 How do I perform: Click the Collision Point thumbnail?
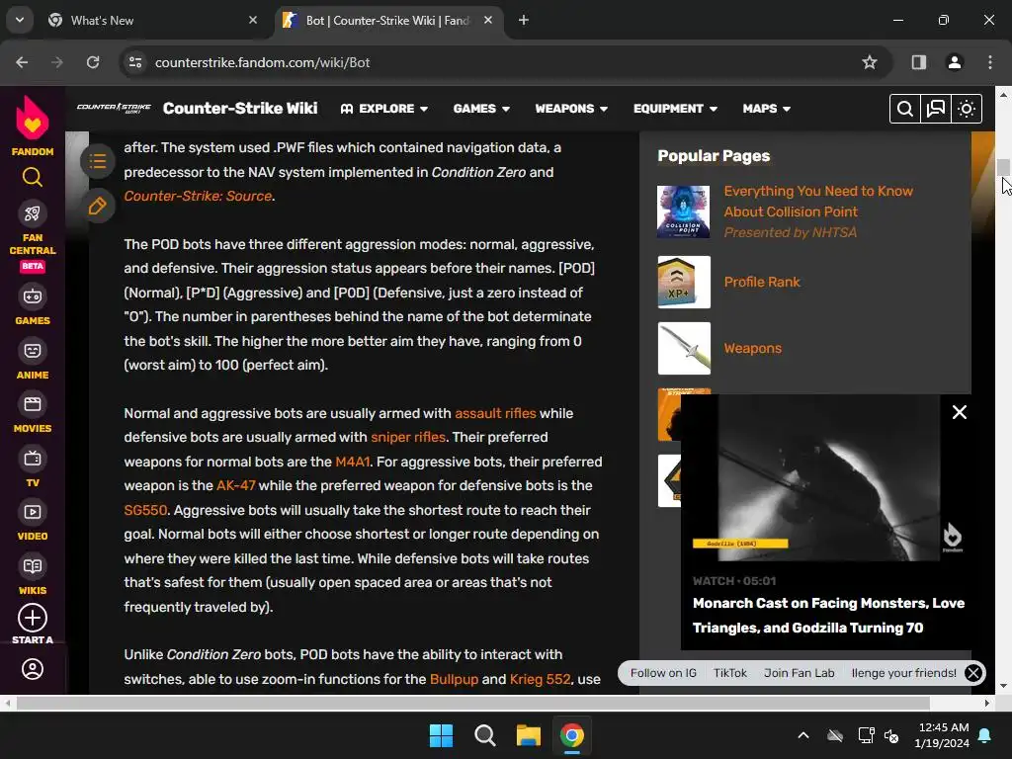684,211
